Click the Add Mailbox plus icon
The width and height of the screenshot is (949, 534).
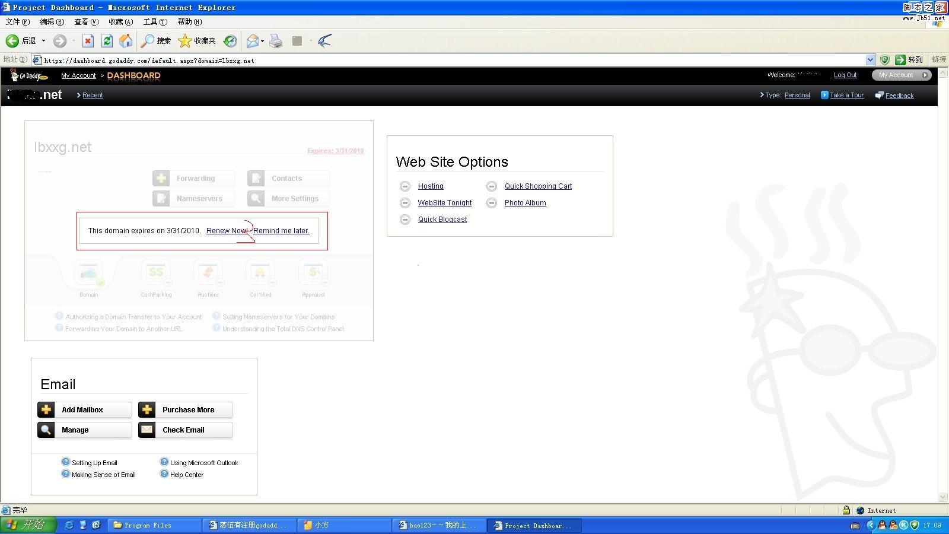pos(46,410)
